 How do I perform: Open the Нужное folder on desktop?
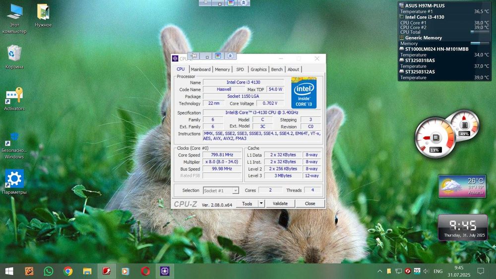[43, 15]
